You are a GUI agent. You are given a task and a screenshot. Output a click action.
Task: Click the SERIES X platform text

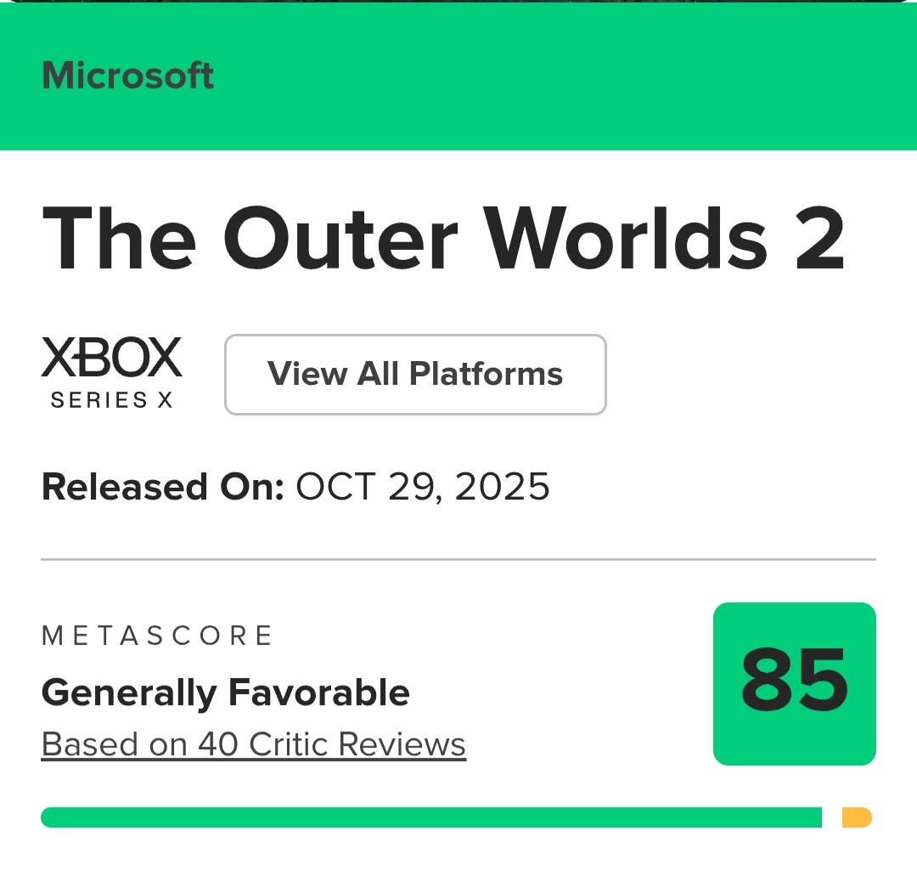click(111, 400)
